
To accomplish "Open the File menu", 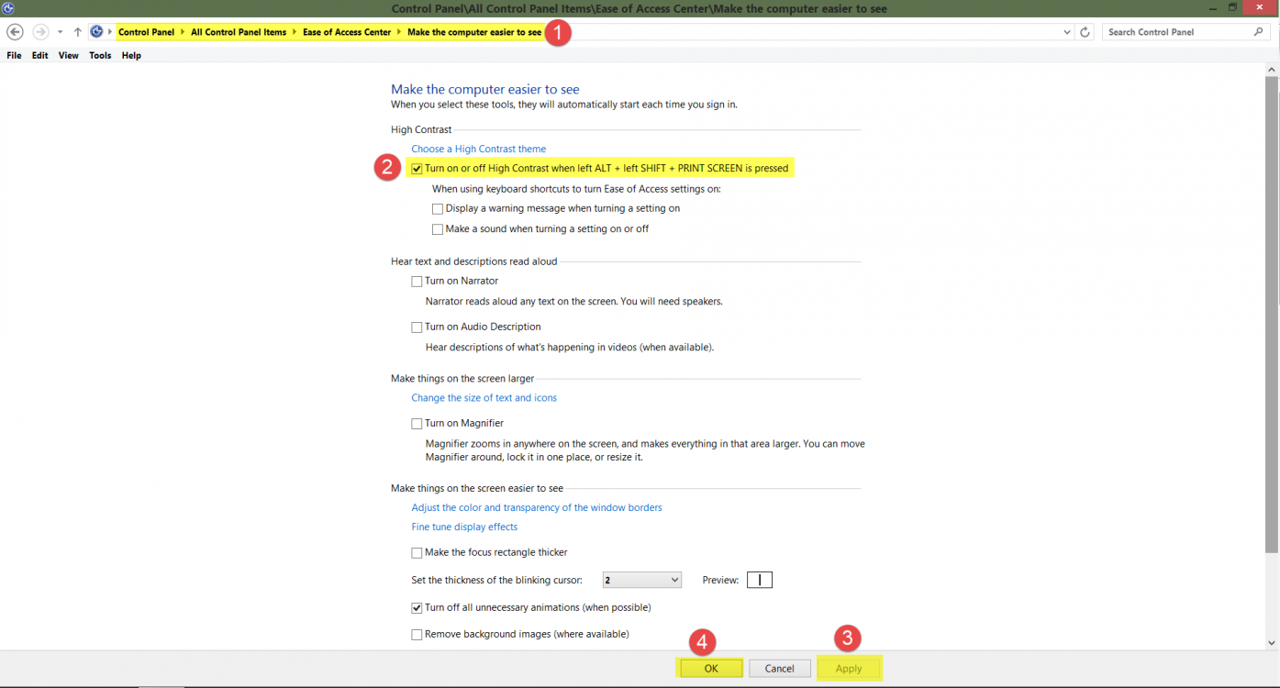I will (x=14, y=56).
